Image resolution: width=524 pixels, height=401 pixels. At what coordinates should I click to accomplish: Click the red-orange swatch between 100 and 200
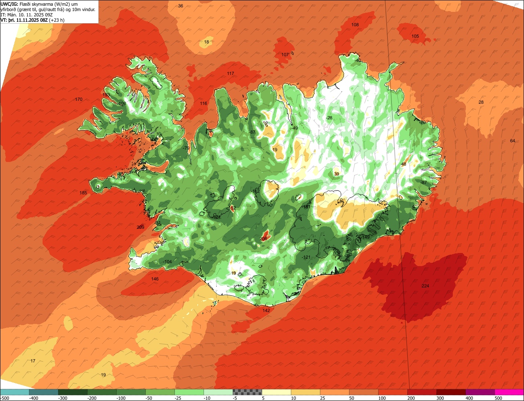coord(392,392)
